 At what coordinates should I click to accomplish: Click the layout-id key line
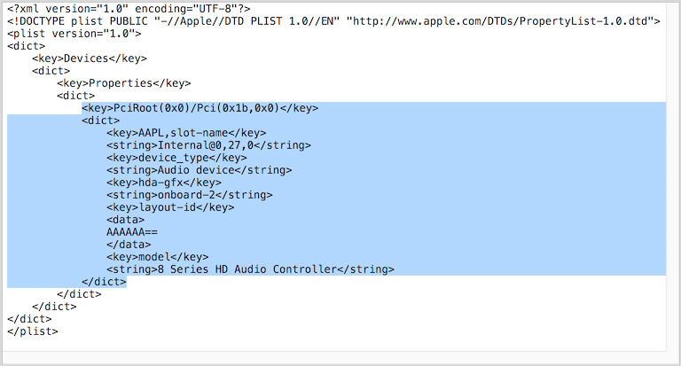[171, 207]
